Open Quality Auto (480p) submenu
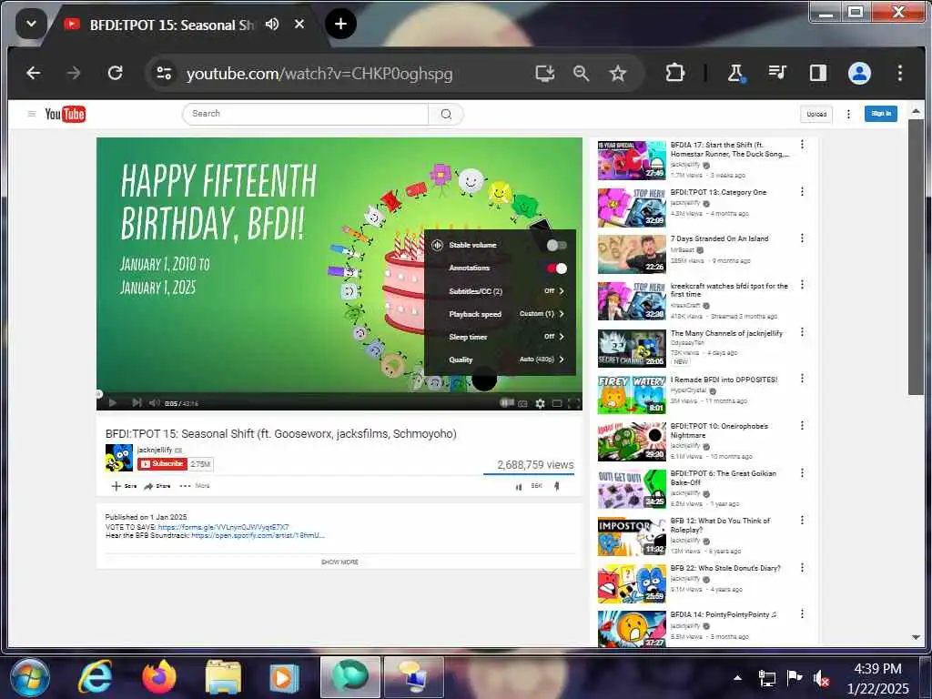The width and height of the screenshot is (932, 699). (x=500, y=359)
